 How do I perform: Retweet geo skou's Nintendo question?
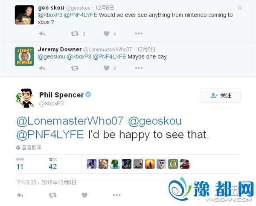pos(74,34)
